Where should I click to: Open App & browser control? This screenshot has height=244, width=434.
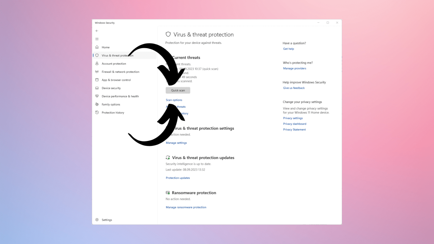[x=116, y=80]
